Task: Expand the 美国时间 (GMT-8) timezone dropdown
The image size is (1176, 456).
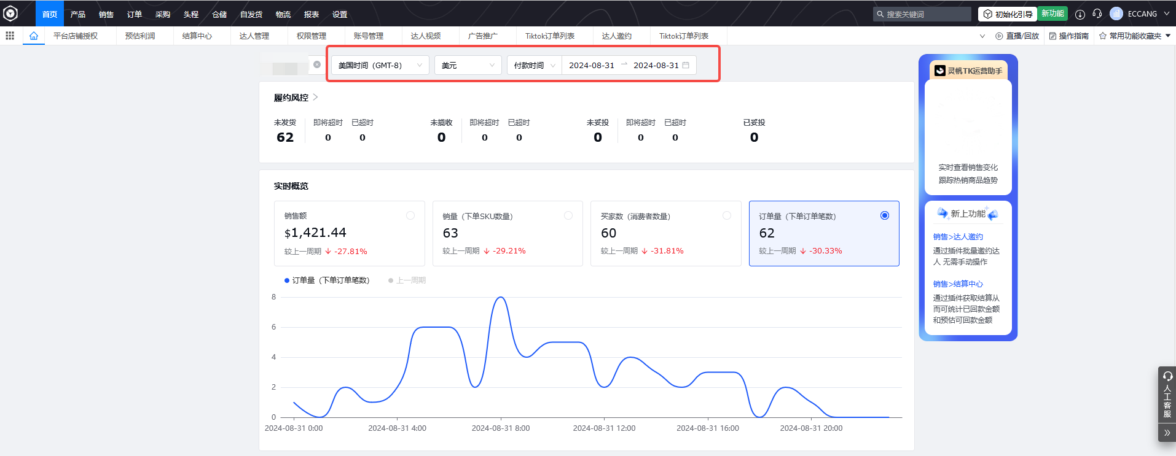Action: click(380, 65)
